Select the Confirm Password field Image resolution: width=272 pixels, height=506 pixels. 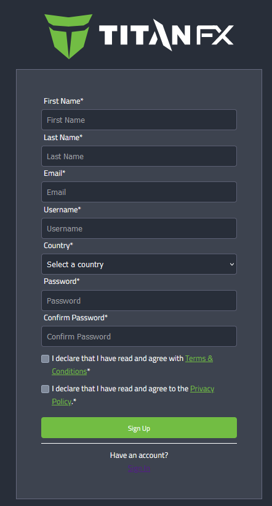[x=139, y=336]
